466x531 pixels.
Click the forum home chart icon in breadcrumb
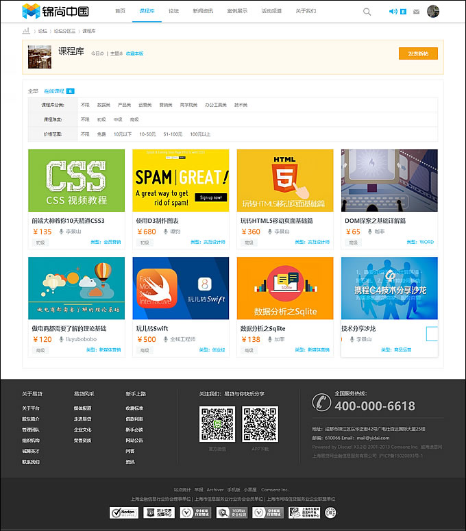point(26,31)
